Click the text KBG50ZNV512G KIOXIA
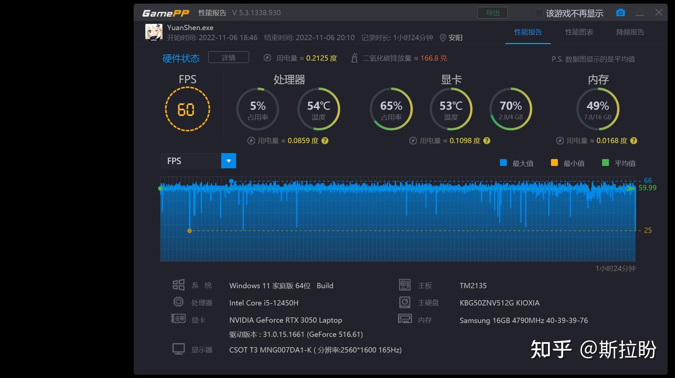Viewport: 675px width, 378px height. 499,303
